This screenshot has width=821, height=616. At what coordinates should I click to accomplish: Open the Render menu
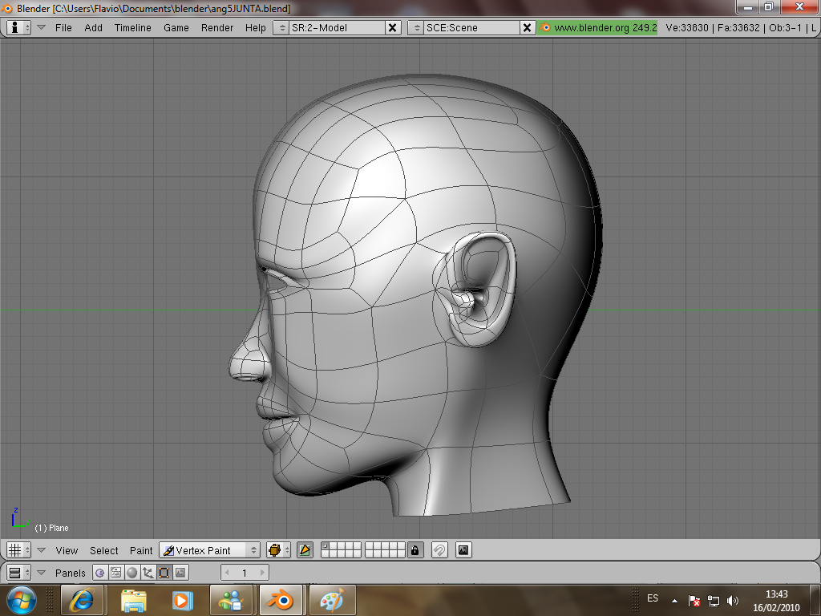216,28
